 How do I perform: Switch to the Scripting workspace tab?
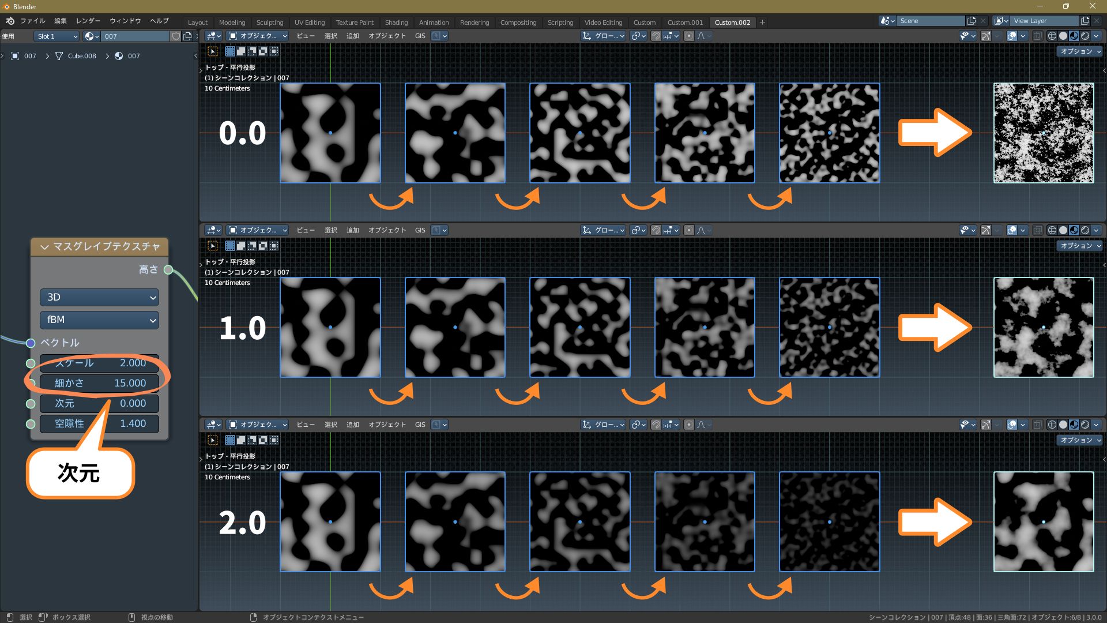click(x=560, y=22)
